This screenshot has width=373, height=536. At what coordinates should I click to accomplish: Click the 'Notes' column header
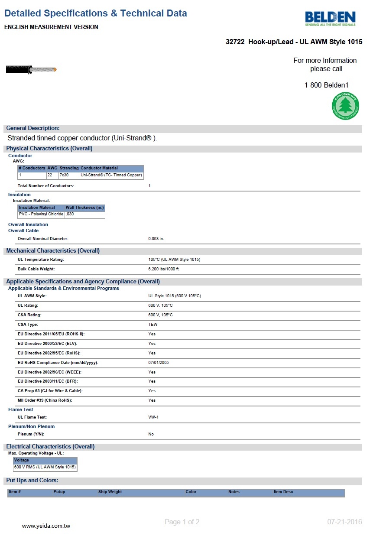coord(234,492)
